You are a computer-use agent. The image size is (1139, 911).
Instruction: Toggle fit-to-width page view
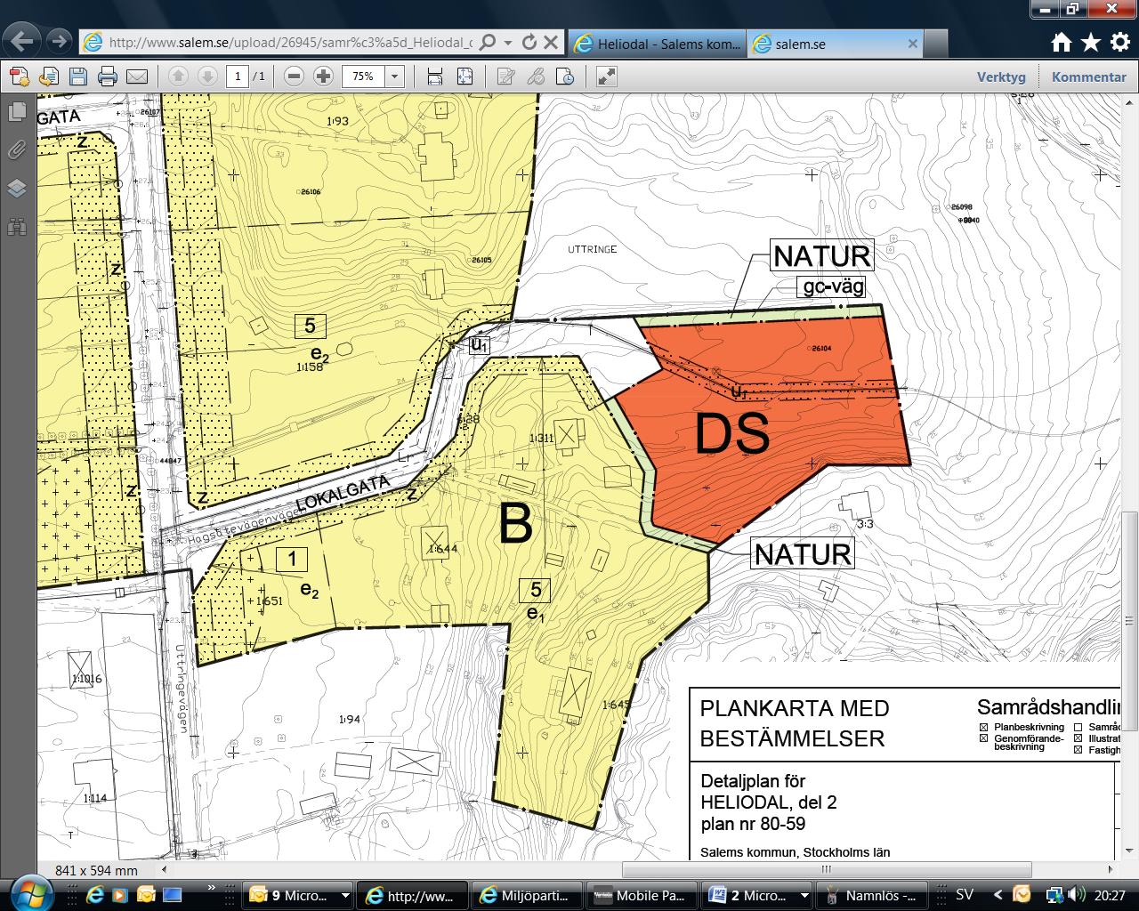pos(434,77)
